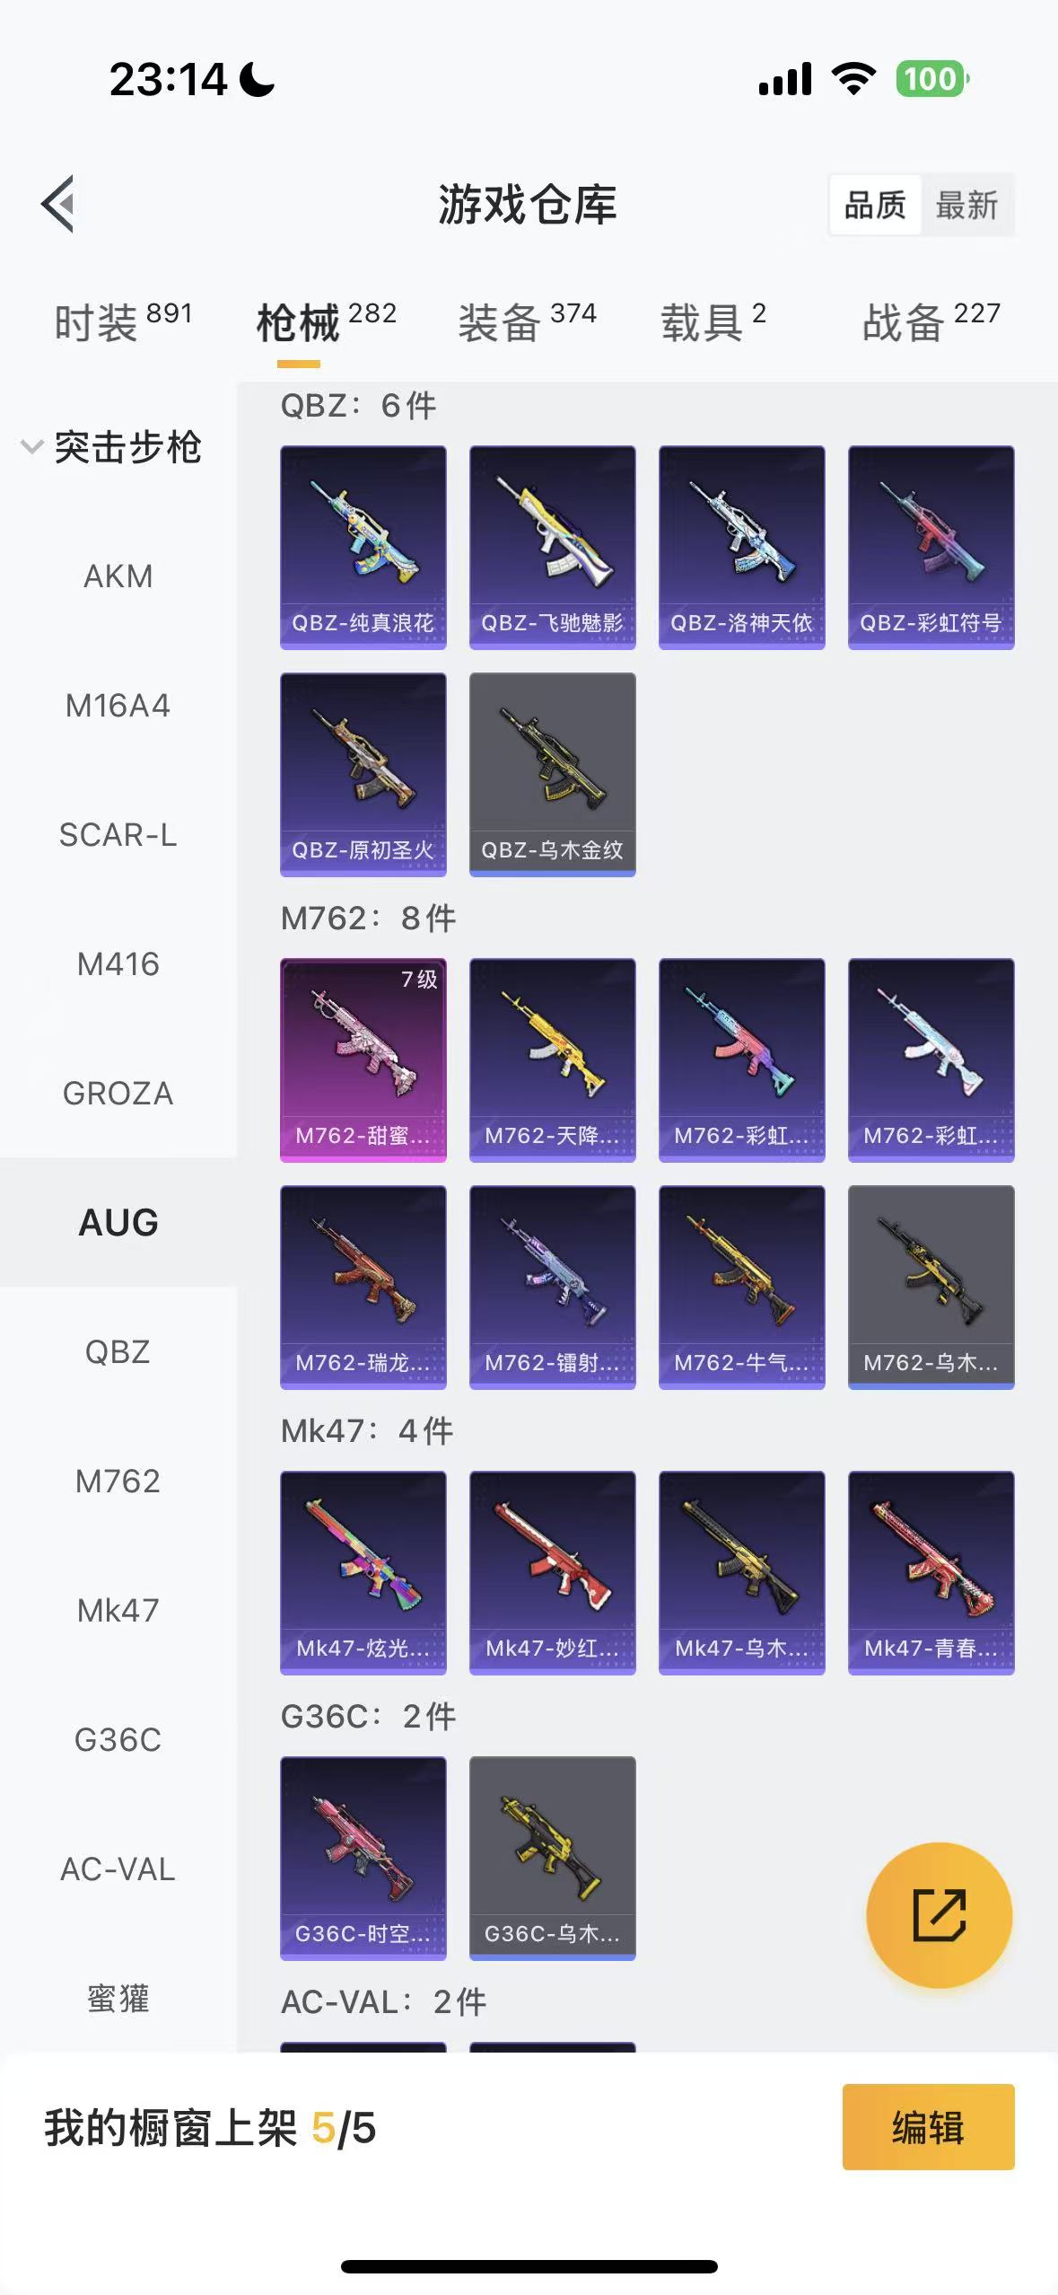Collapse the 突击步枪 category
The width and height of the screenshot is (1058, 2295).
tap(112, 447)
